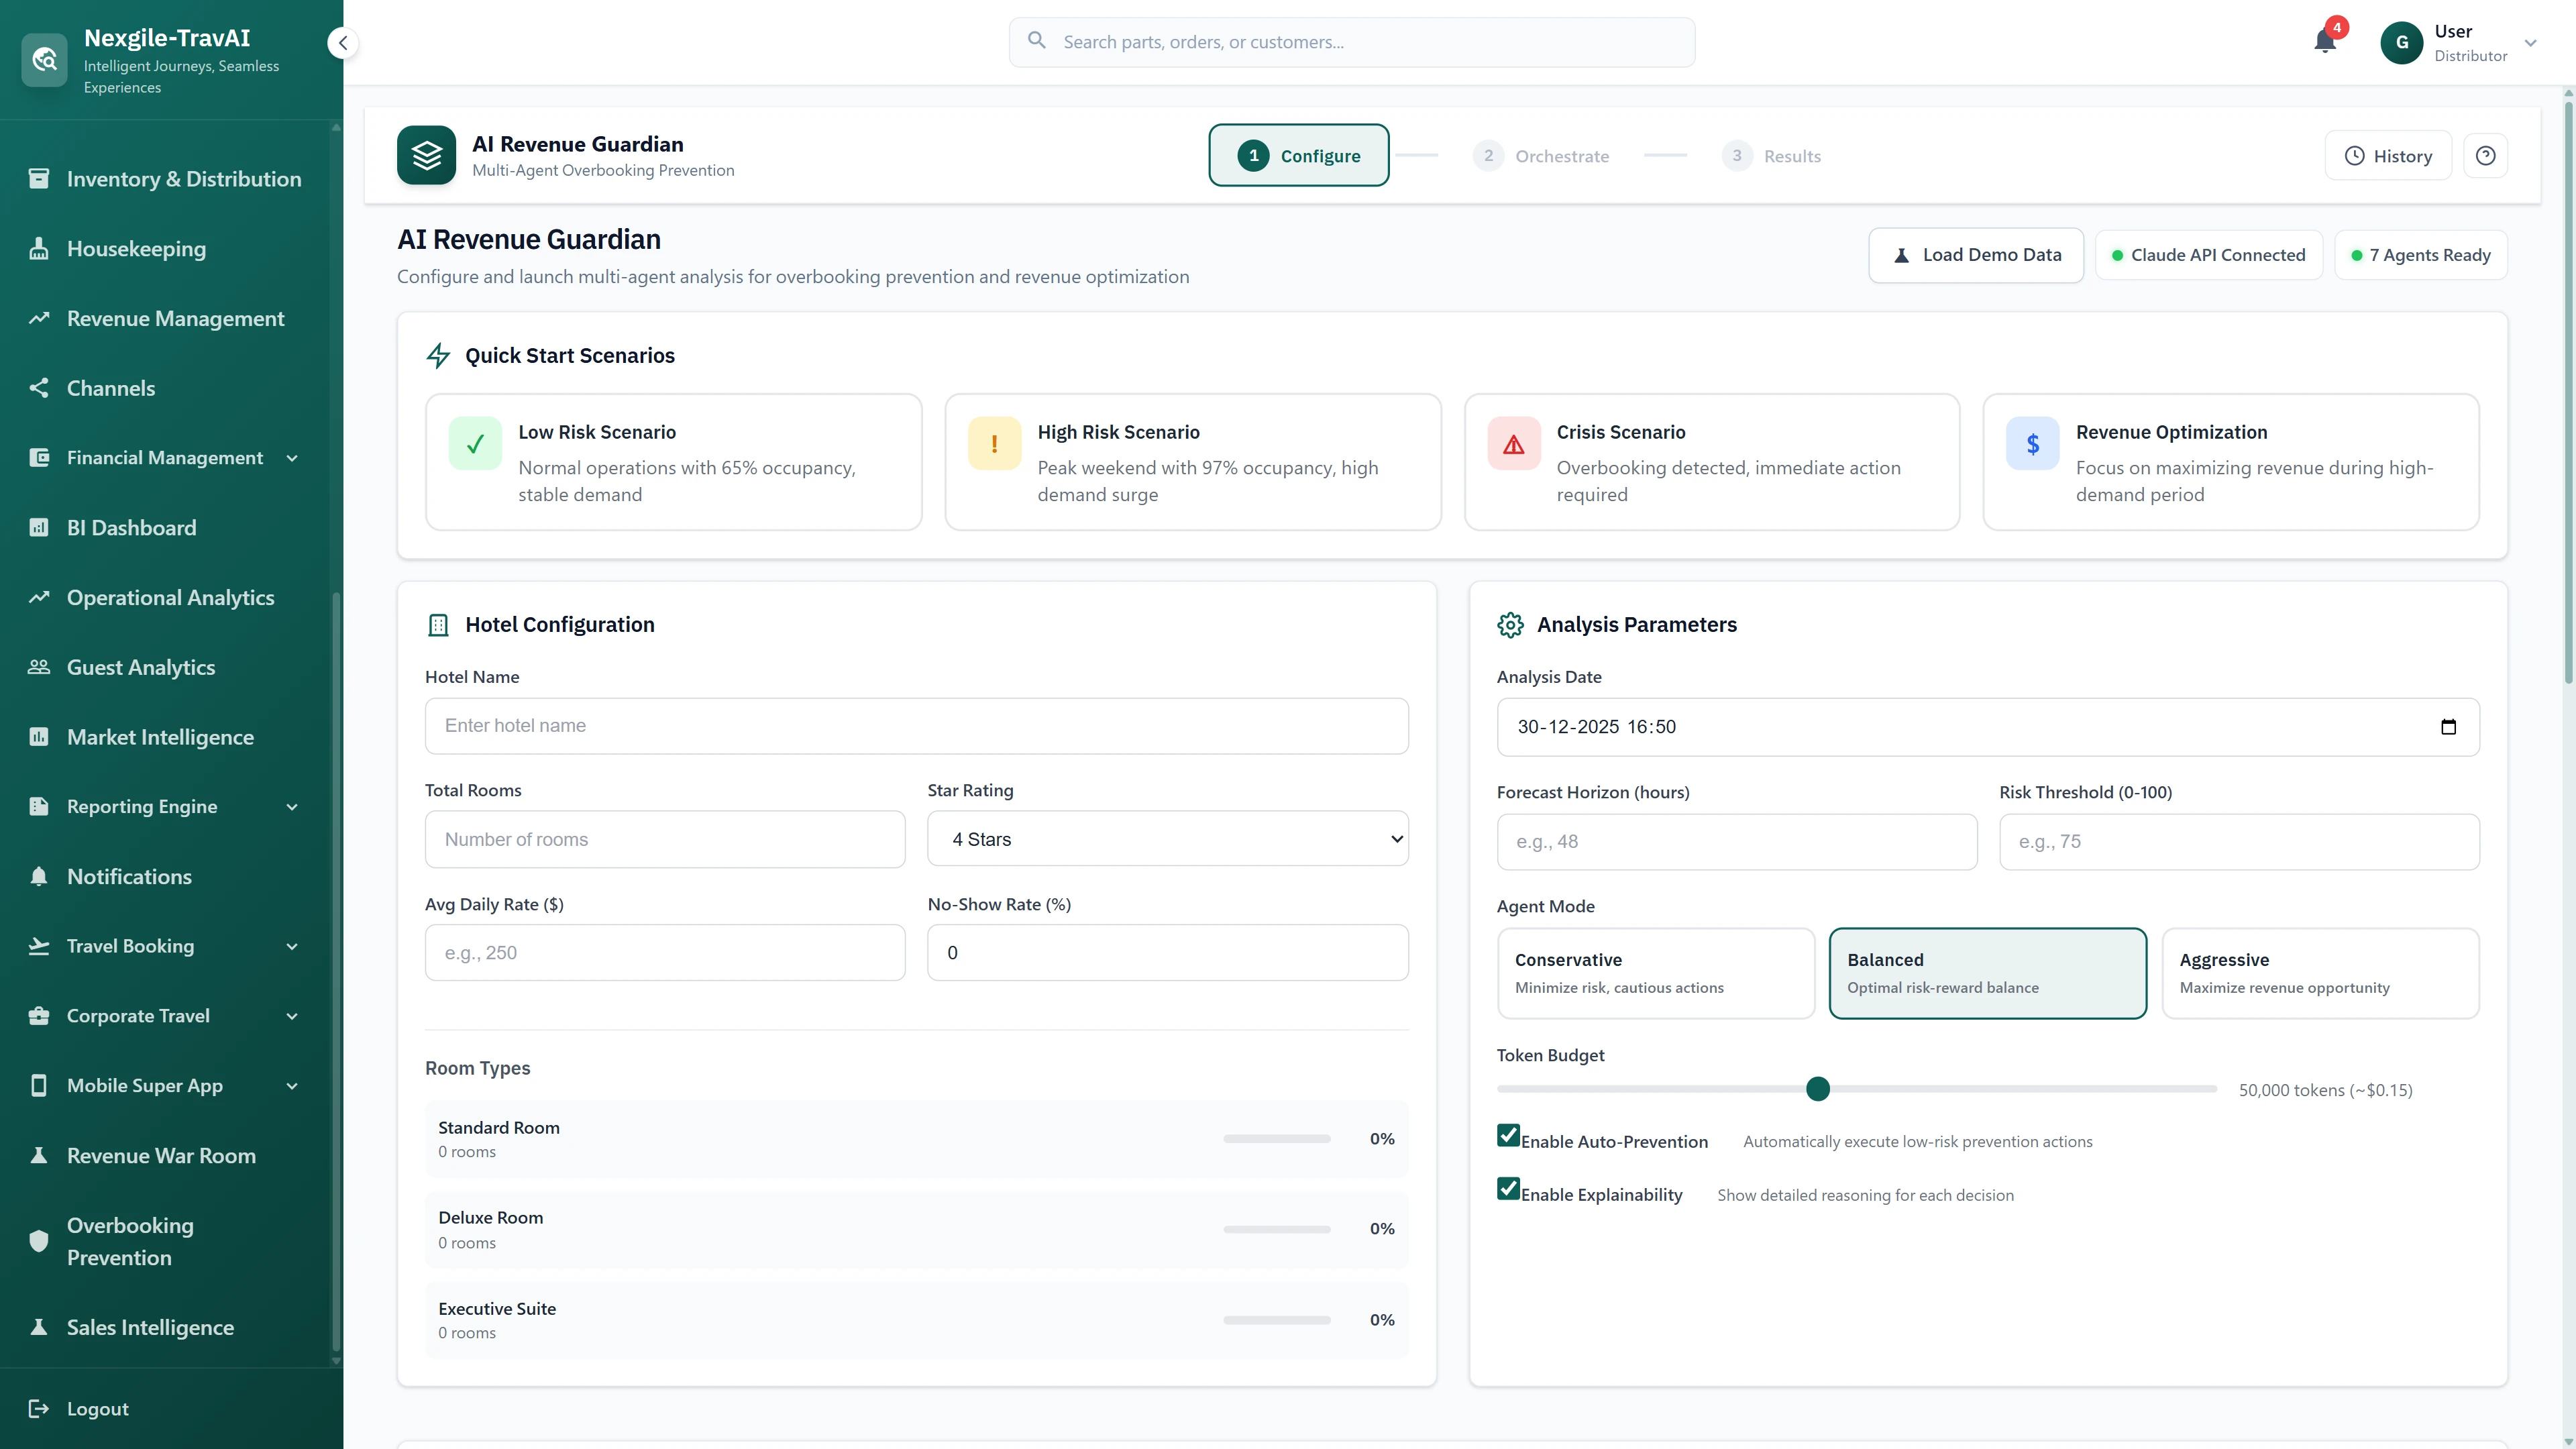Select the Revenue War Room icon
Image resolution: width=2576 pixels, height=1449 pixels.
click(40, 1155)
